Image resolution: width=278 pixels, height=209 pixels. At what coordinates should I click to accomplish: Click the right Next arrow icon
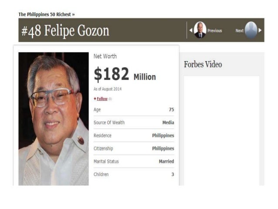260,31
